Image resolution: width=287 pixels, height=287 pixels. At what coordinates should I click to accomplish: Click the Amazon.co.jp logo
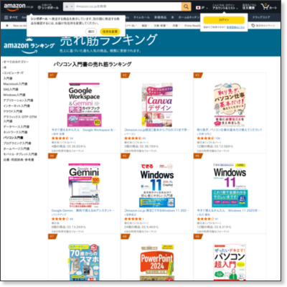pyautogui.click(x=19, y=6)
